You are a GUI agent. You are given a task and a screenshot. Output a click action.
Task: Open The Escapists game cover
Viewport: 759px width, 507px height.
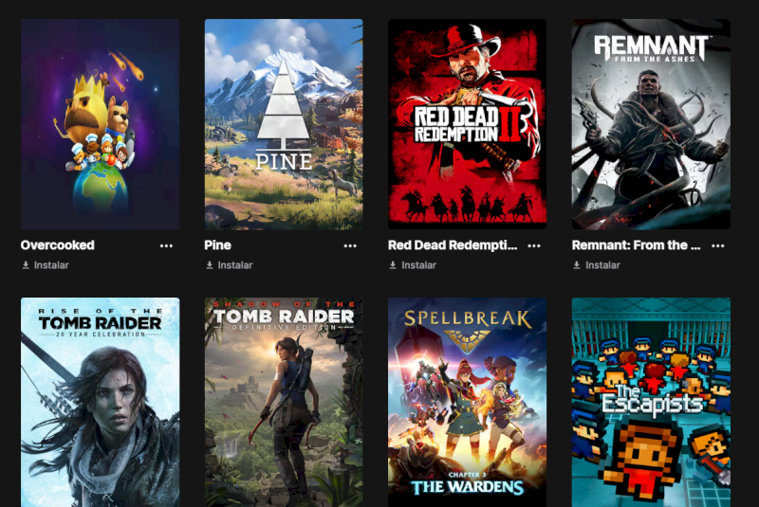pyautogui.click(x=651, y=402)
